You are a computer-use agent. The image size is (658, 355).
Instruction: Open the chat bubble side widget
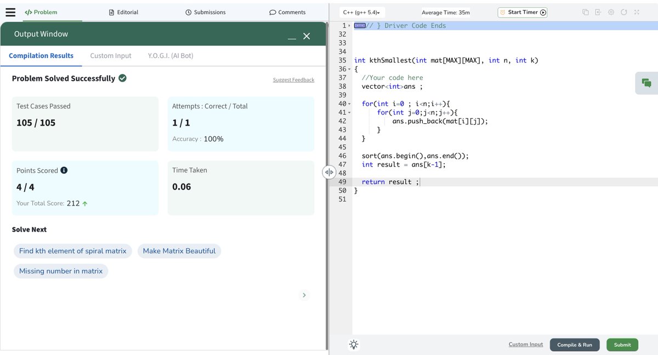click(x=646, y=83)
